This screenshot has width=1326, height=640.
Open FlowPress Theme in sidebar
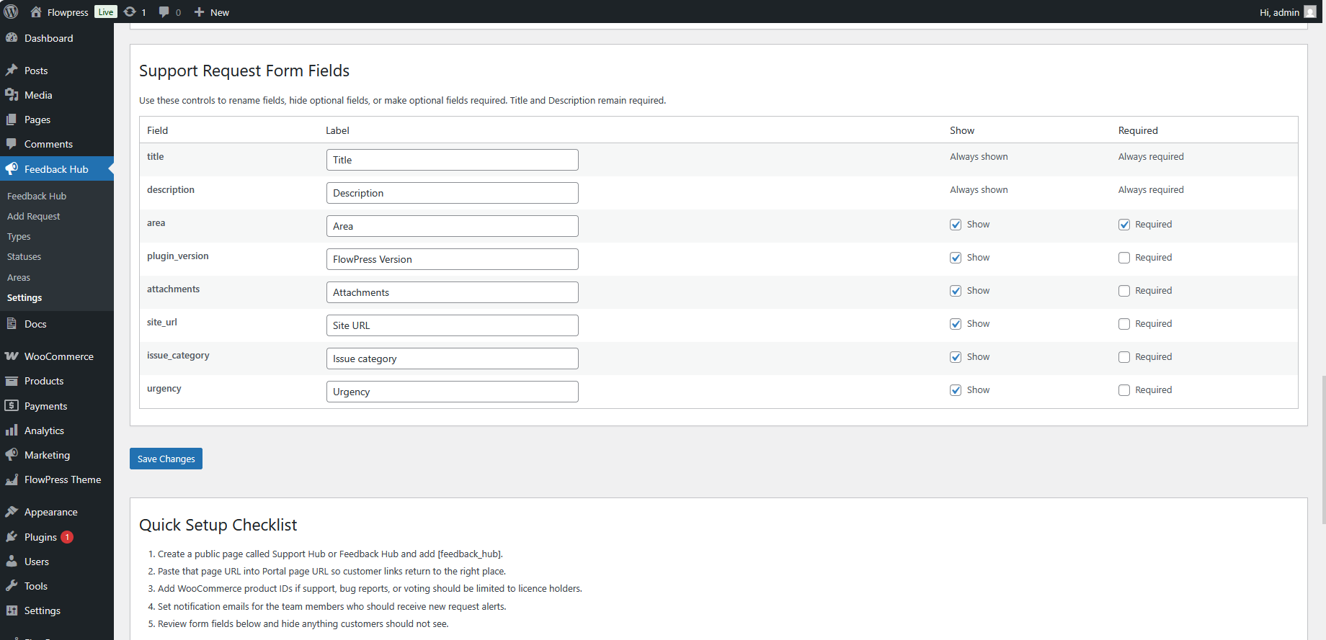point(63,479)
